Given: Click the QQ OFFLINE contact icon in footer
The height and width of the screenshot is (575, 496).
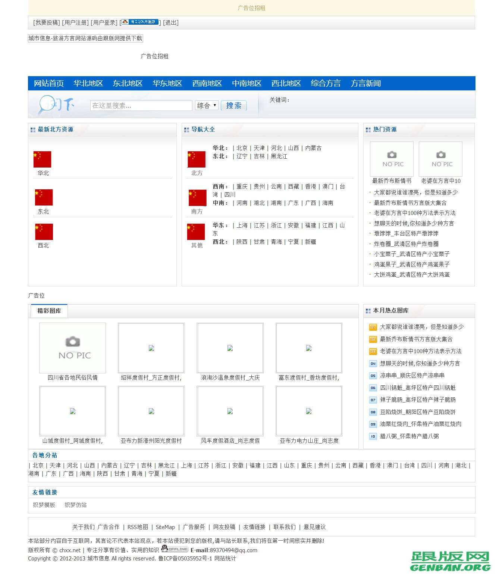Looking at the screenshot, I should pos(175,550).
